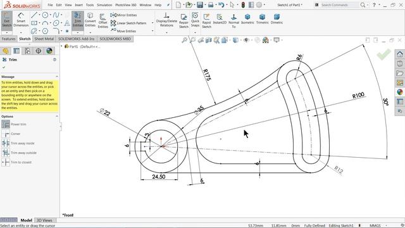Select the Ellipse sketch tool
Screen dimensions: 405x228
56,23
